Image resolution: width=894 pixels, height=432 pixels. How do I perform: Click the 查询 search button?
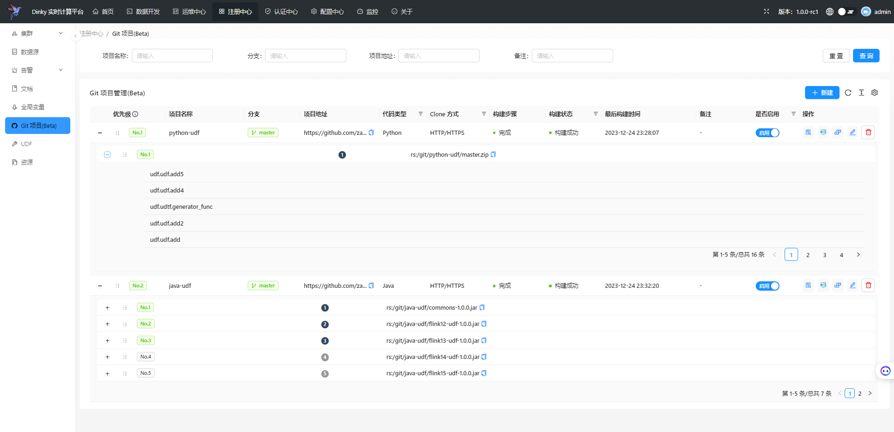[x=866, y=56]
